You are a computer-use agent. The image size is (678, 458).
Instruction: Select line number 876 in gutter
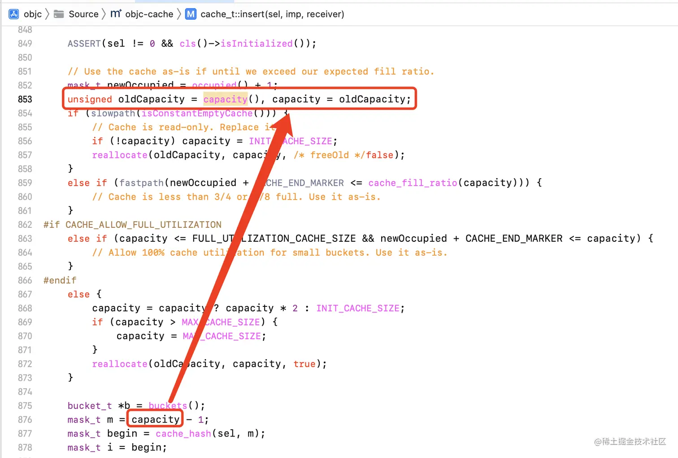point(25,419)
